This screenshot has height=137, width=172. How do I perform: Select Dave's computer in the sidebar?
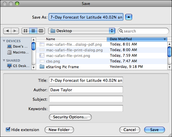[x=17, y=46]
